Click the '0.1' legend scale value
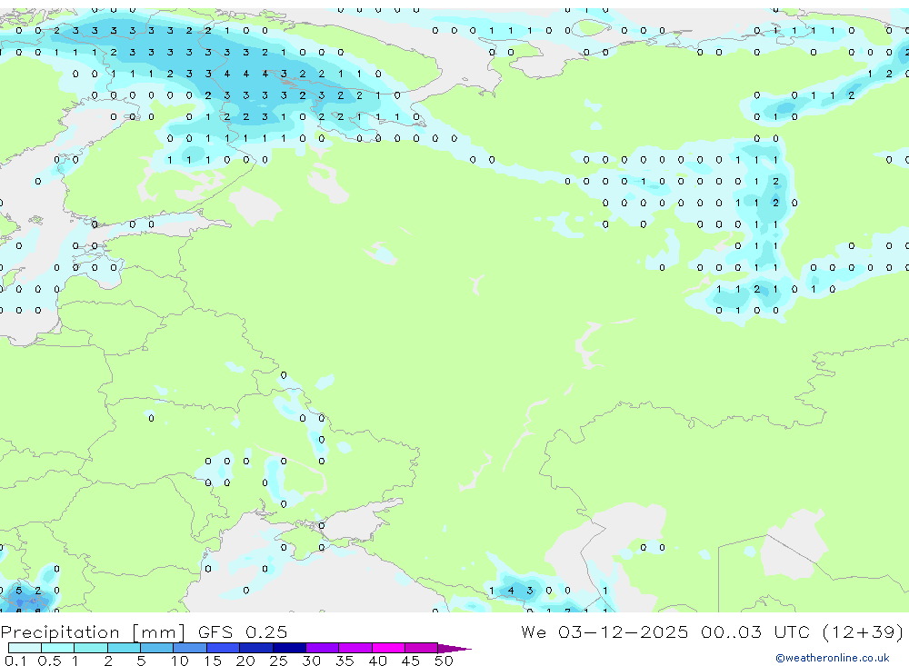 [x=15, y=661]
